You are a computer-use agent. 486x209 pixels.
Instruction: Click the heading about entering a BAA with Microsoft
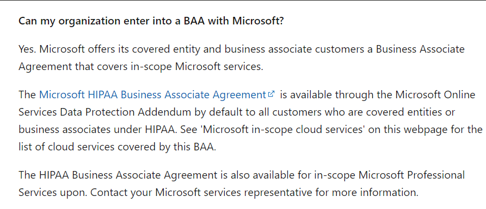point(151,21)
